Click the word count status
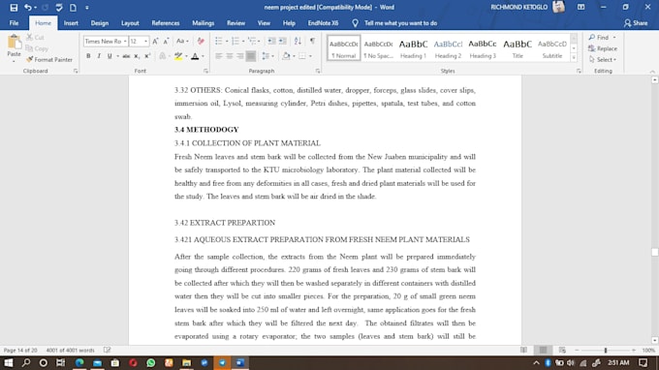The width and height of the screenshot is (659, 370). click(70, 350)
